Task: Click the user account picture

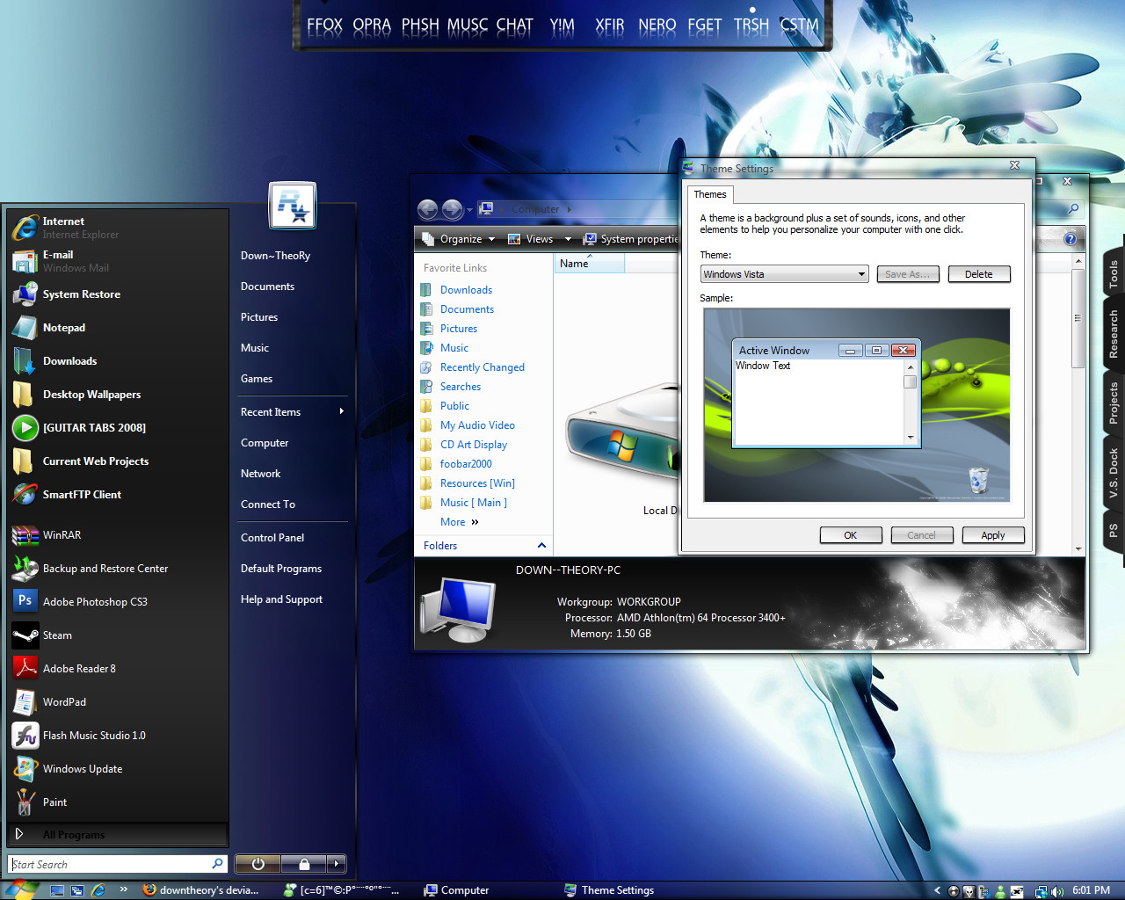Action: pyautogui.click(x=293, y=206)
